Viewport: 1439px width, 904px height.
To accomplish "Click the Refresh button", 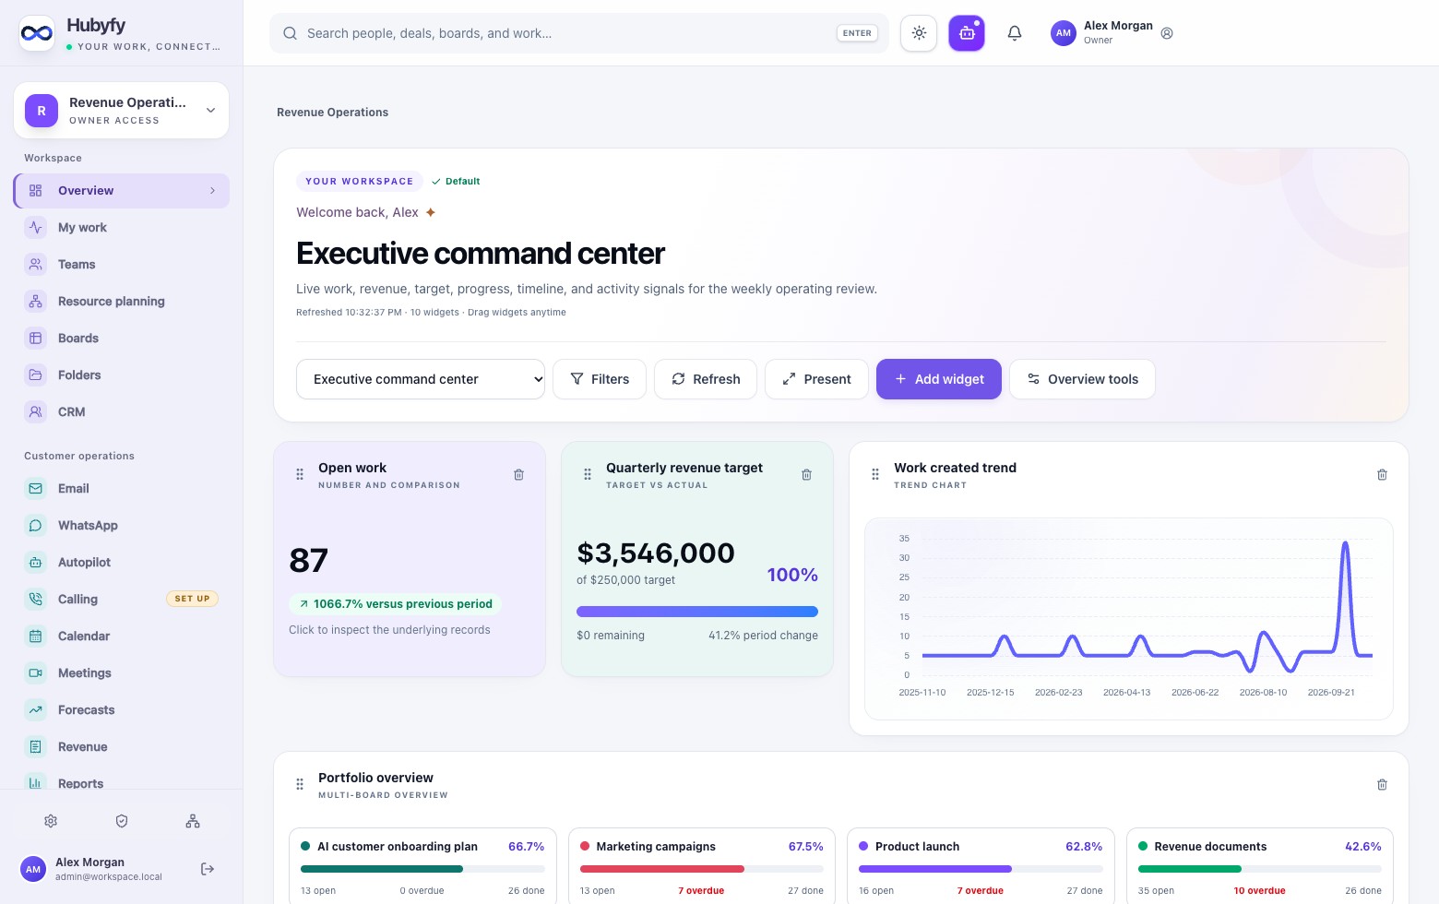I will 706,379.
